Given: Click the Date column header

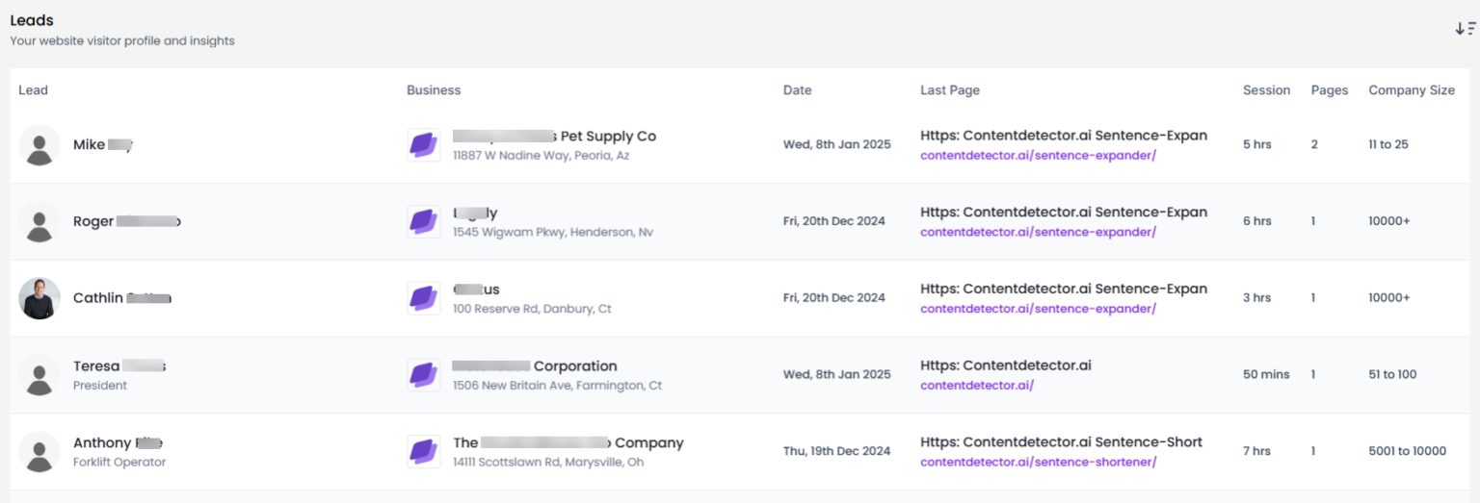Looking at the screenshot, I should point(797,90).
